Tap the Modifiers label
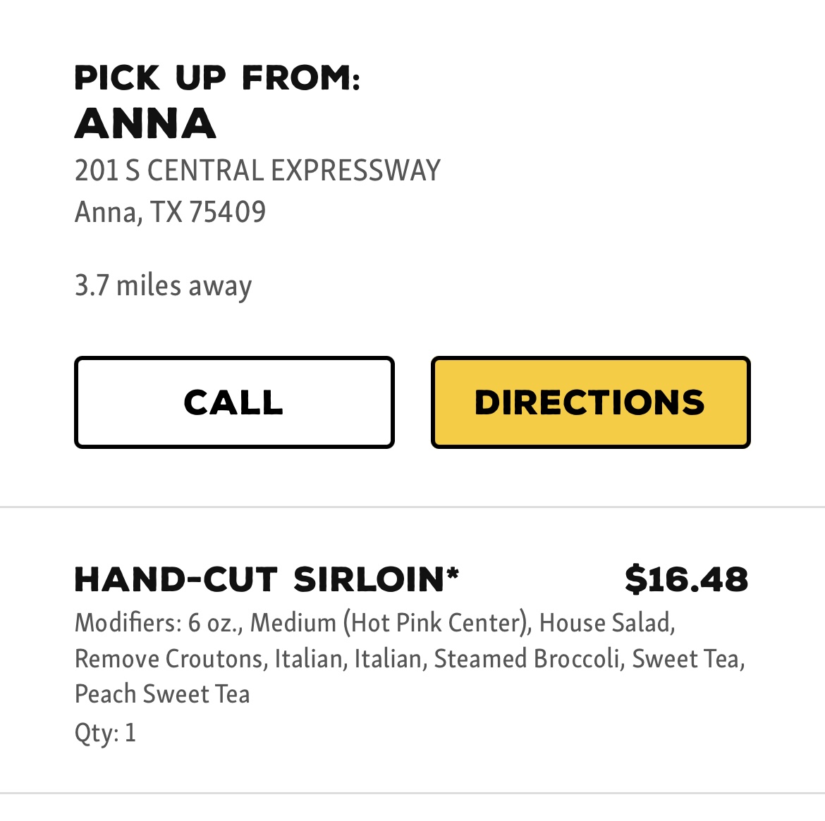825x821 pixels. [128, 623]
